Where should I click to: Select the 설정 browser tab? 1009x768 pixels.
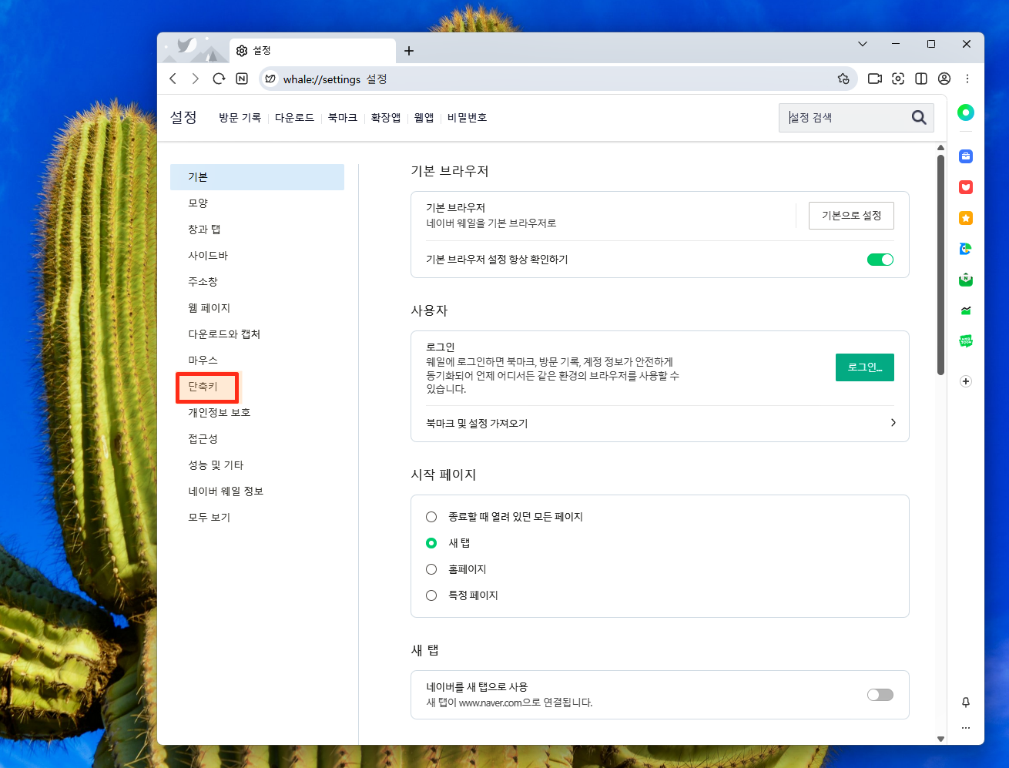coord(312,51)
